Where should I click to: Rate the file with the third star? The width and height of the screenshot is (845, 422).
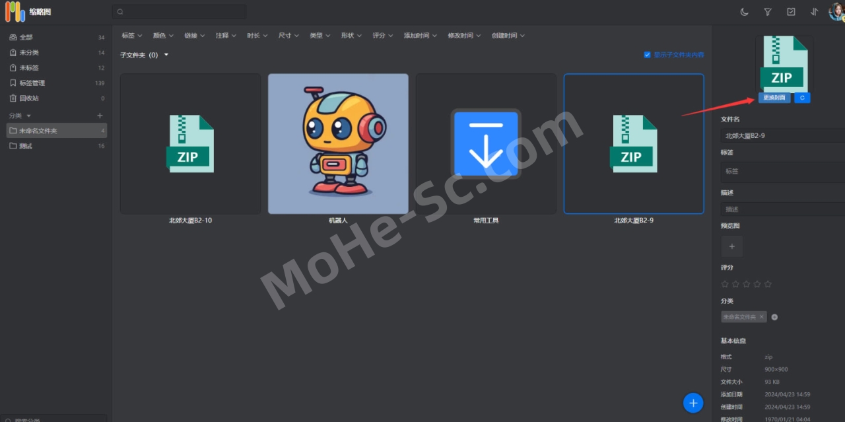pyautogui.click(x=746, y=284)
